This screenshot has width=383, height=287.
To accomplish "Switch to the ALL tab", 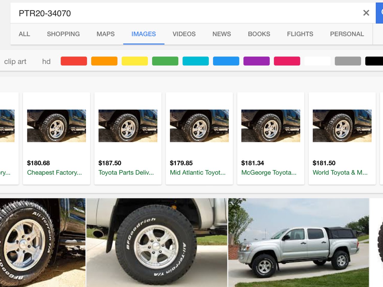I will coord(24,34).
